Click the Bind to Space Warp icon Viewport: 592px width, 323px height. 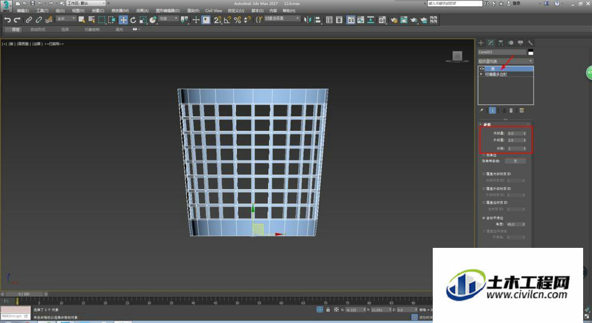coord(49,20)
